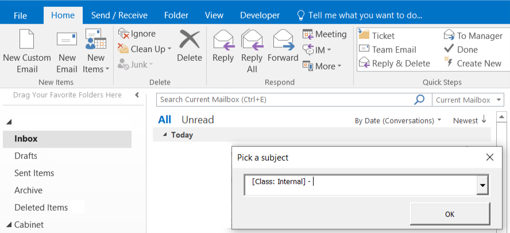Viewport: 510px width, 233px height.
Task: Open the IM reply dropdown
Action: (x=317, y=50)
